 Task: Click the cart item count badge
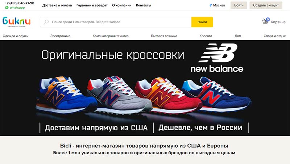[x=268, y=19]
